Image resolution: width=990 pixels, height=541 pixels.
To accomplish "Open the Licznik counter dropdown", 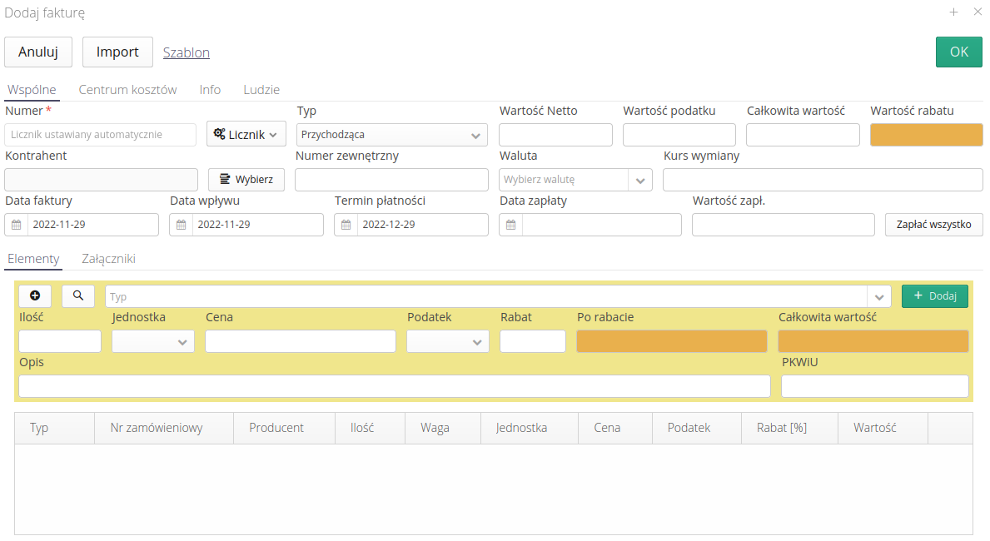I will 246,135.
